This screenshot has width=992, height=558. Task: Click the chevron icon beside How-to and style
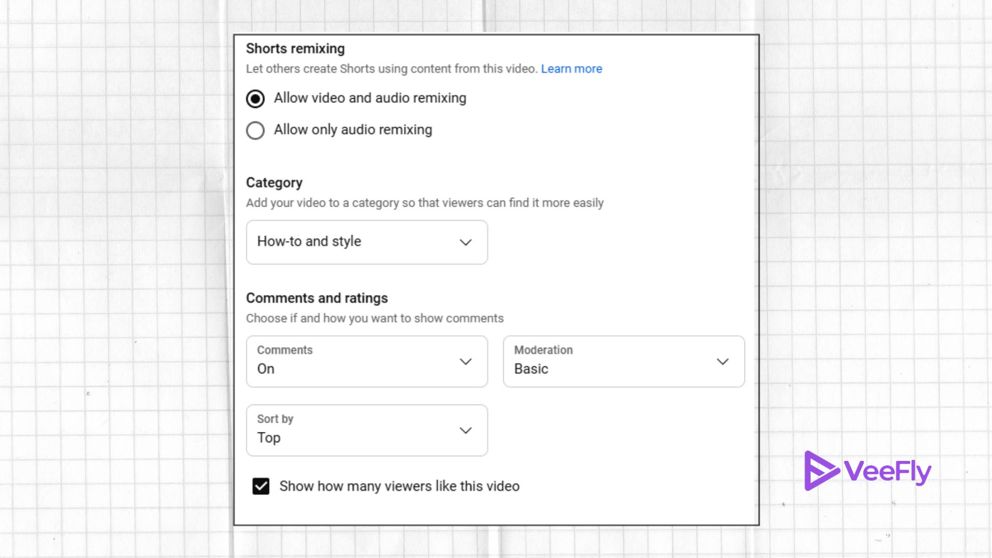466,242
